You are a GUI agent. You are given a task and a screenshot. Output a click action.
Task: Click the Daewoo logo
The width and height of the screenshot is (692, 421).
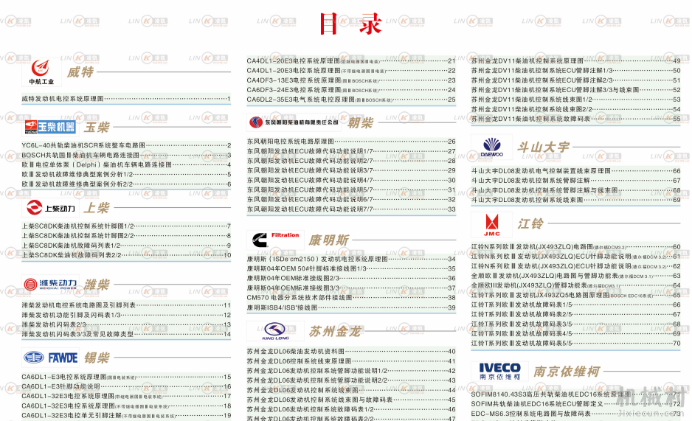[491, 147]
